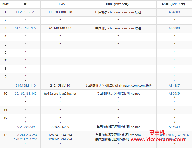Screen dimensions: 192x148
Task: Select hop number 13 cell
Action: coord(5,140)
